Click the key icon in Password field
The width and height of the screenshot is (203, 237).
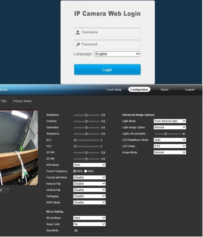(x=78, y=45)
